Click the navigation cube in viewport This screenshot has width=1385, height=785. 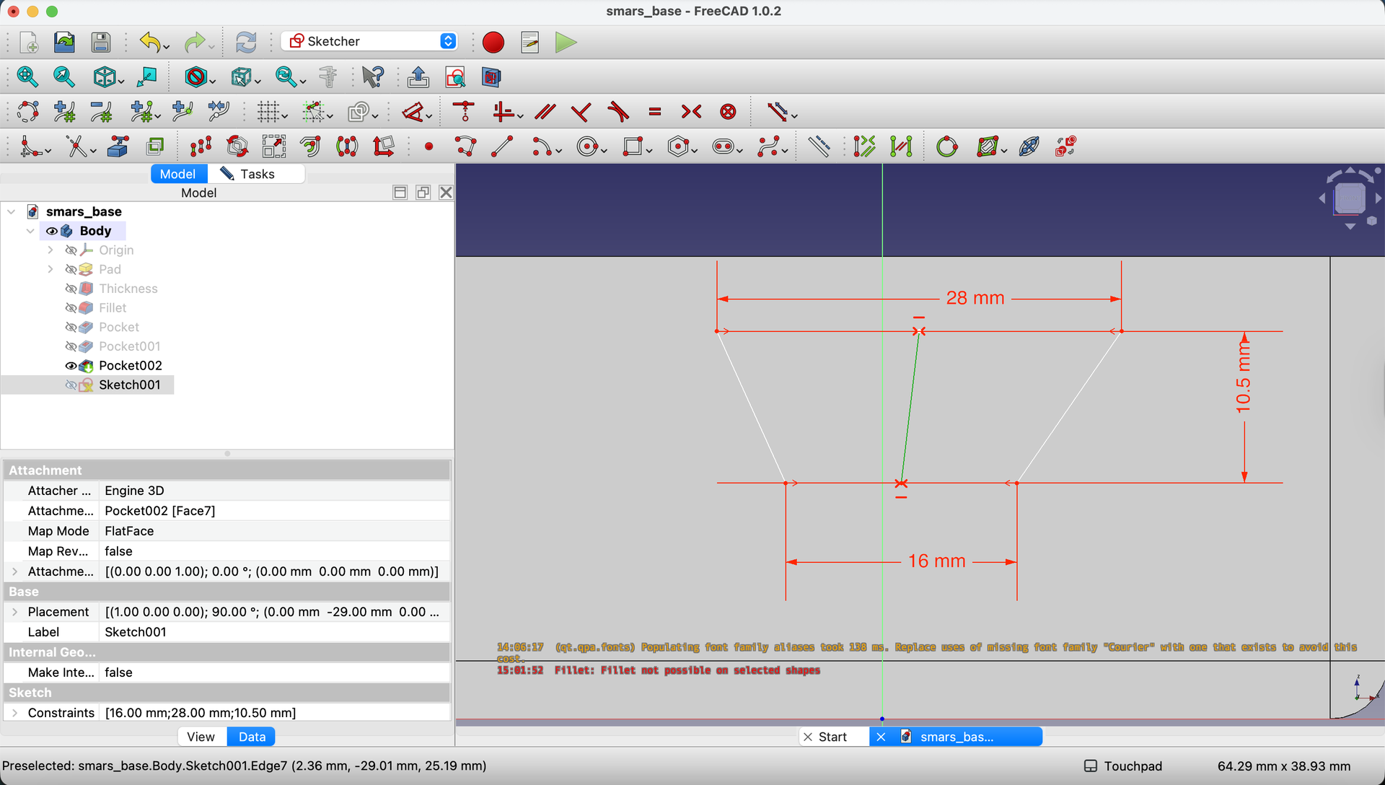(1350, 198)
